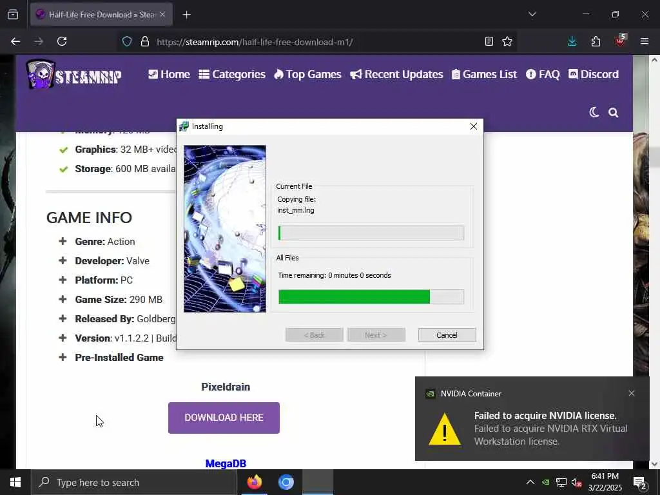Screen dimensions: 660x495
Task: Click the Current File progress bar
Action: [371, 233]
